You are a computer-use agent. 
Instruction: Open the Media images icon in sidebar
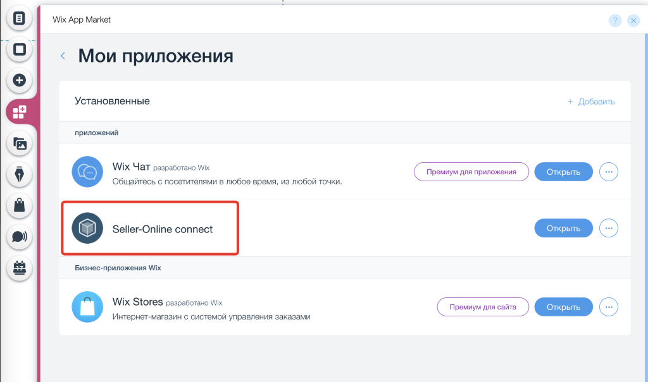click(19, 143)
